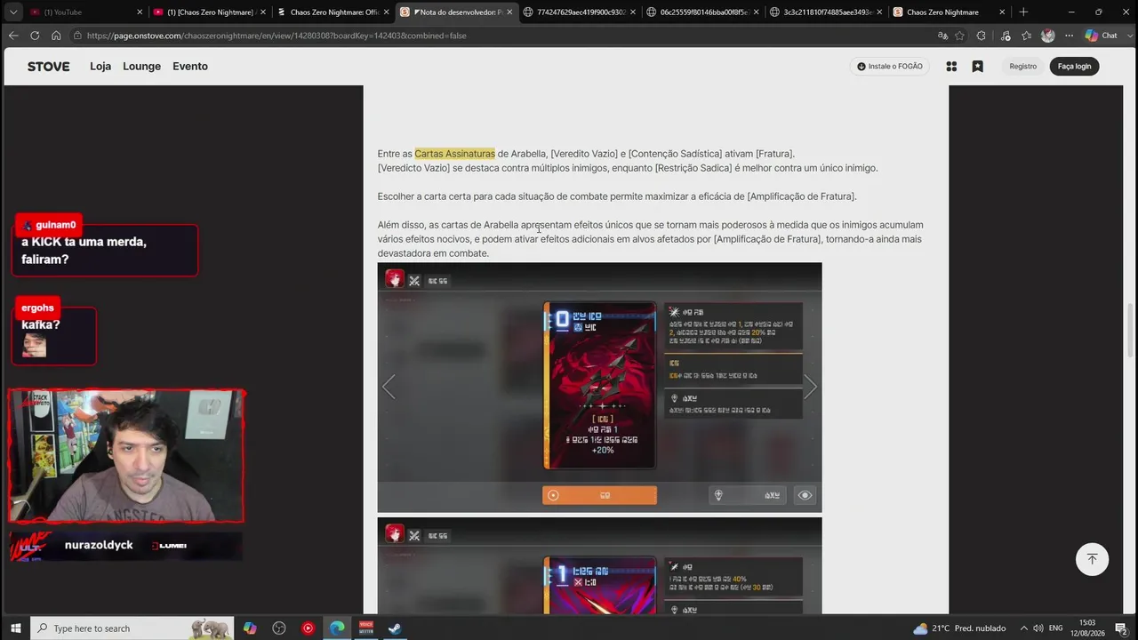1138x640 pixels.
Task: Click the Windows taskbar search box
Action: tap(133, 628)
